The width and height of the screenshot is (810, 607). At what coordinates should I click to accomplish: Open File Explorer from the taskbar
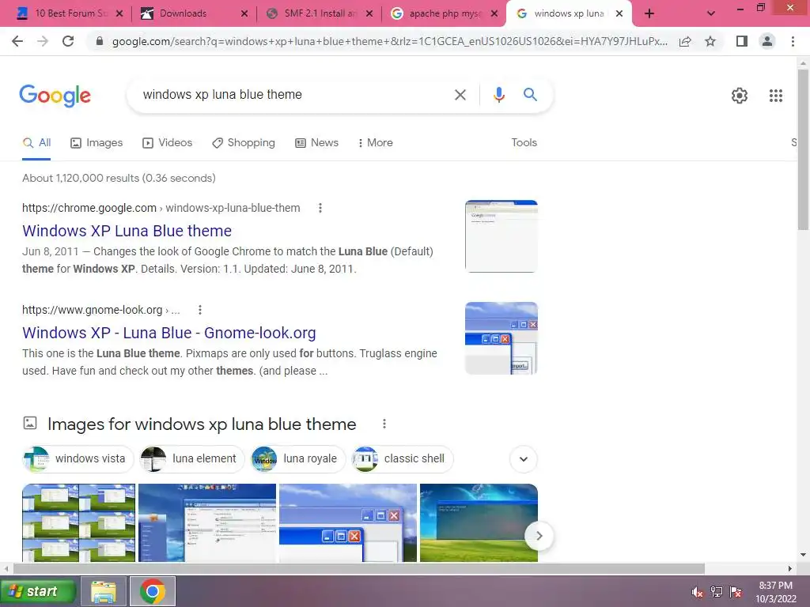[104, 591]
